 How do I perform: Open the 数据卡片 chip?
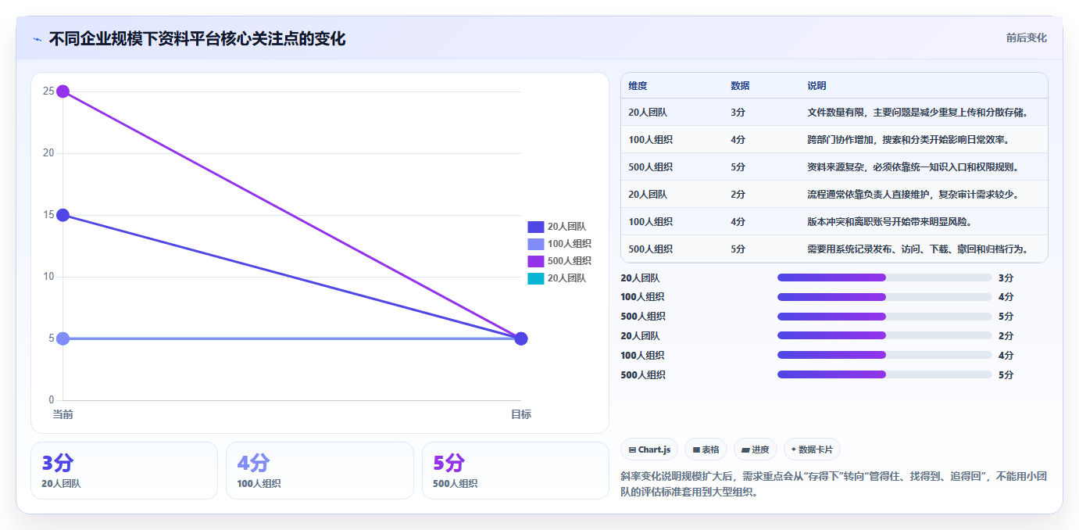click(x=812, y=449)
